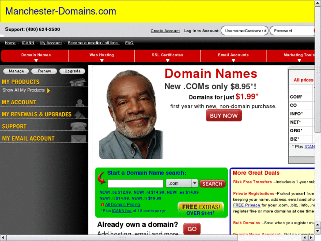Screen dimensions: 321x241
Task: Open MY ACCOUNT sidebar section
Action: coord(19,102)
